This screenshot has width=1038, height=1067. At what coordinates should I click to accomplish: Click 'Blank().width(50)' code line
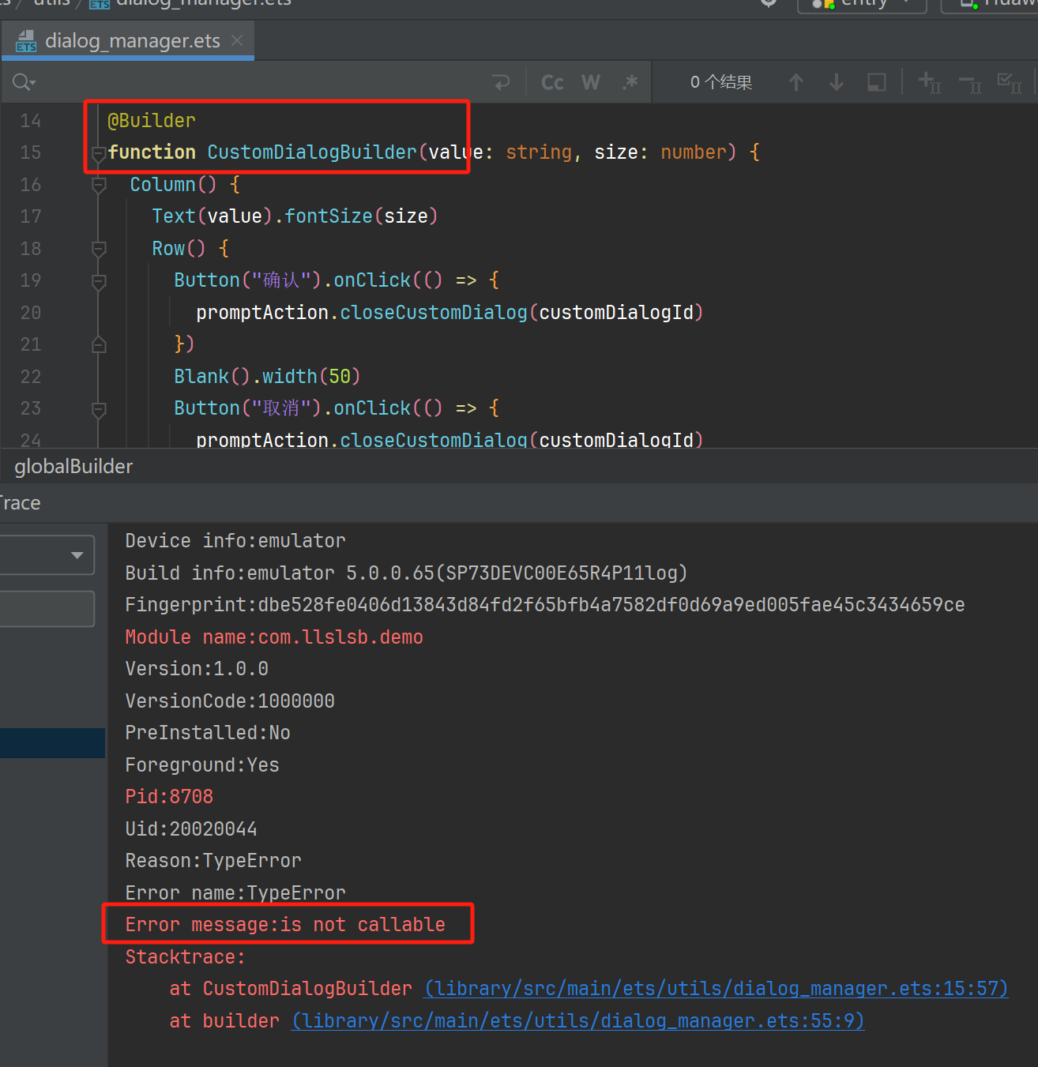coord(267,377)
